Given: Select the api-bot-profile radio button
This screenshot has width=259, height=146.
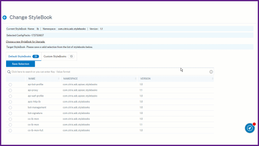Looking at the screenshot, I should (10, 85).
